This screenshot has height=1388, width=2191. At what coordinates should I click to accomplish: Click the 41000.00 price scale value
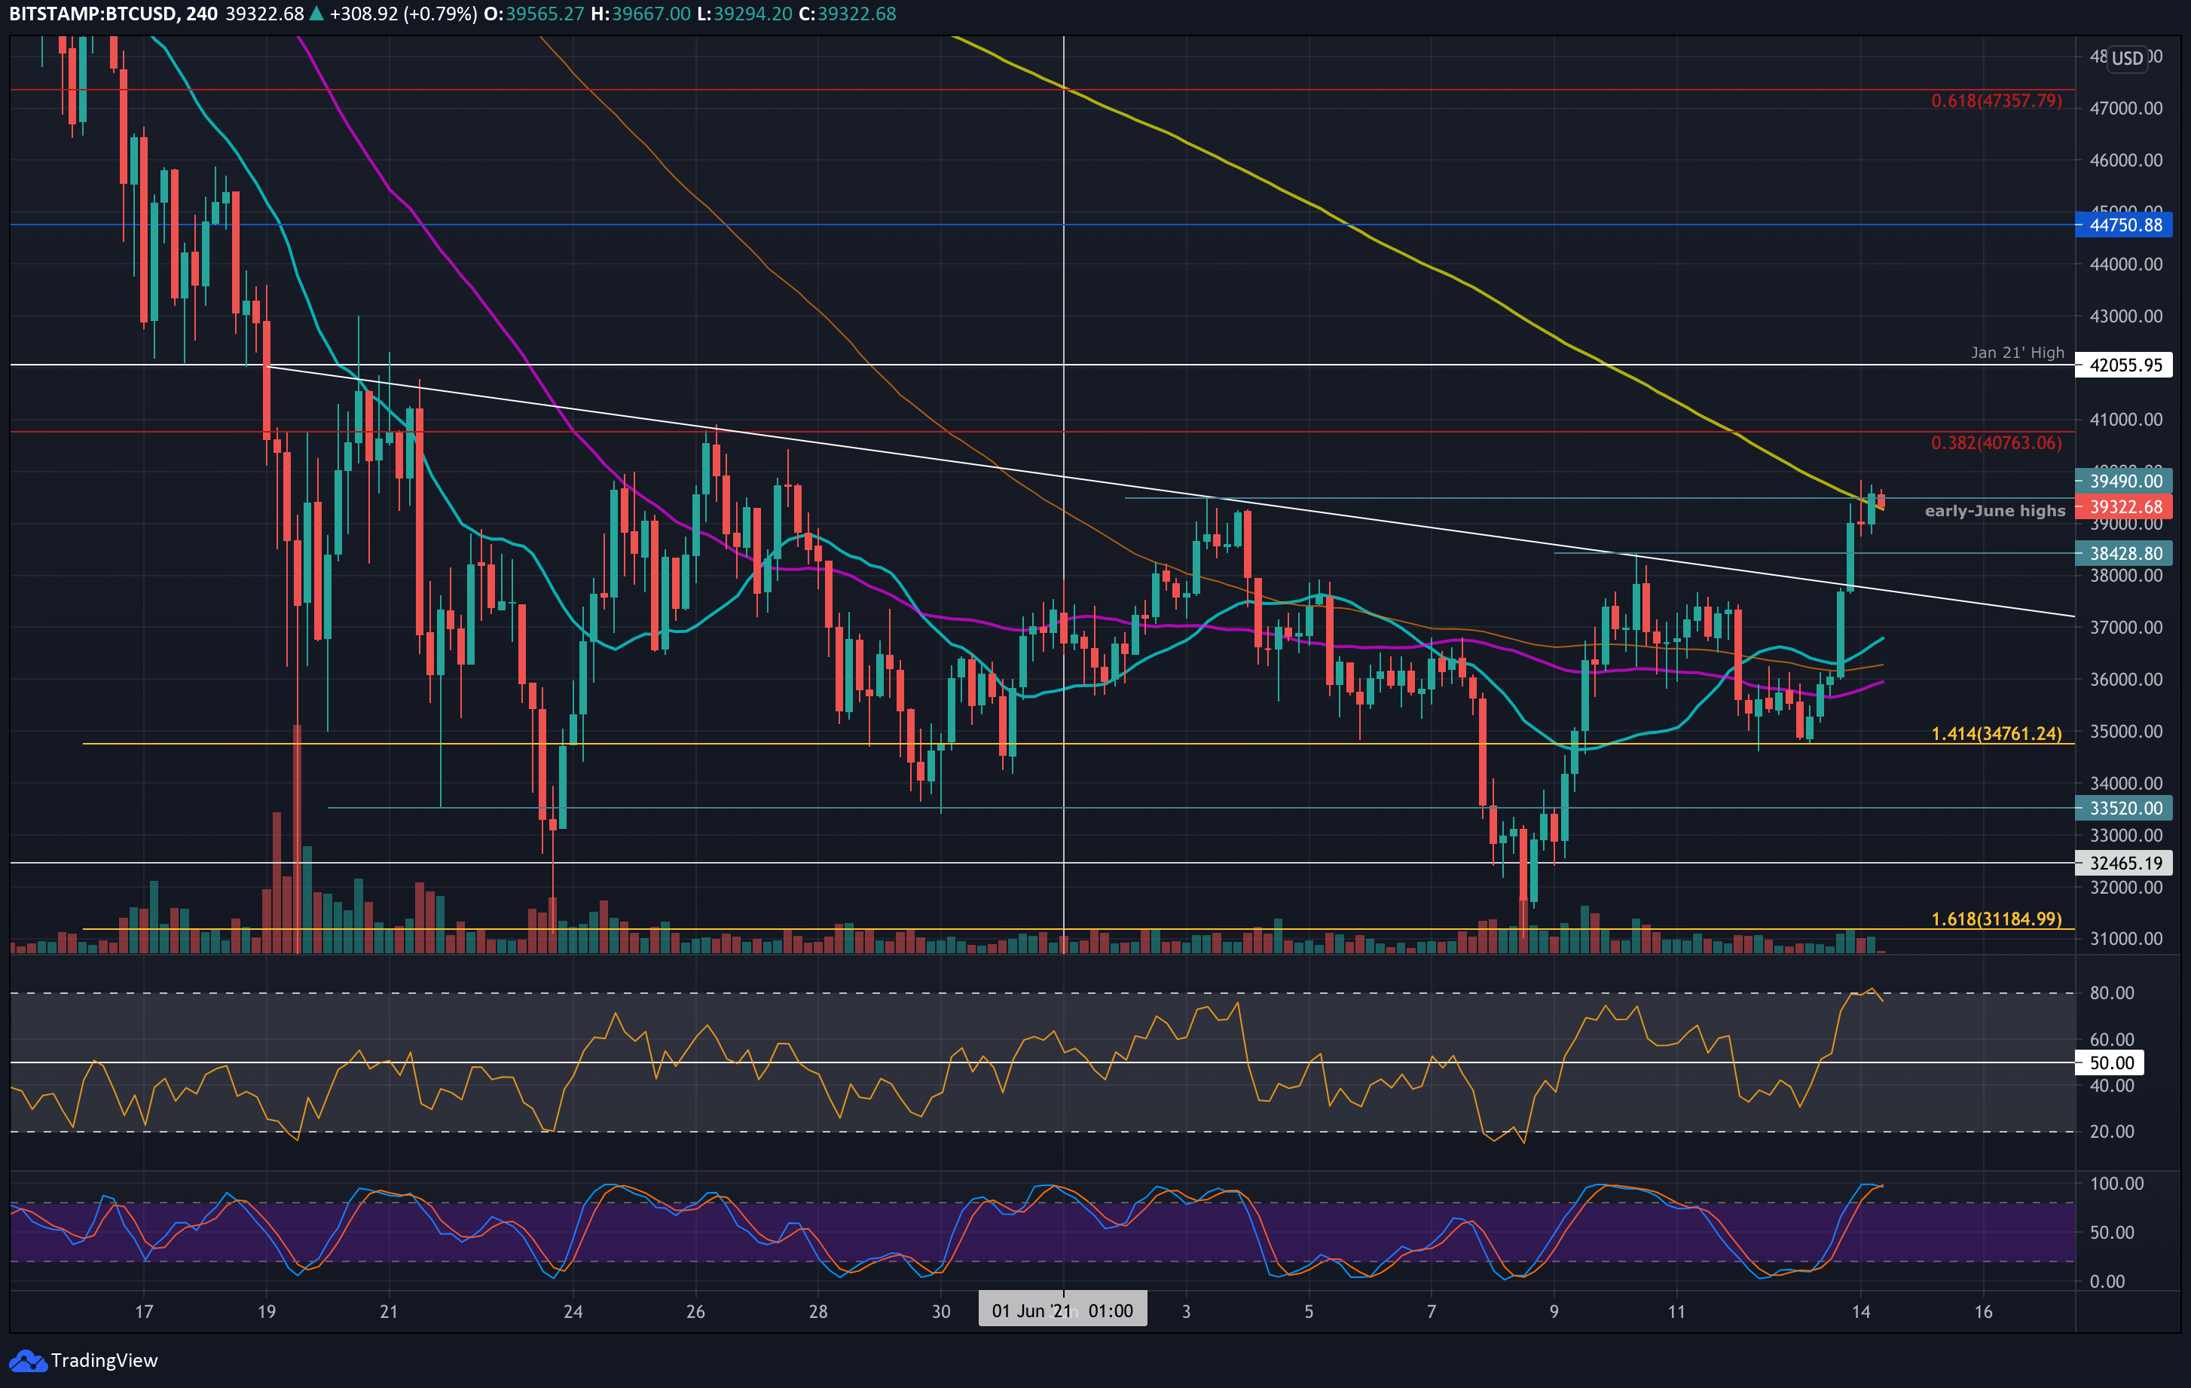tap(2126, 420)
